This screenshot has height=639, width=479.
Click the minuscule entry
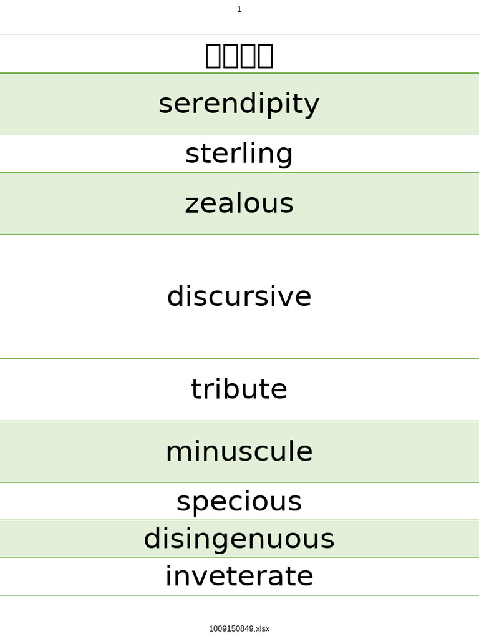pyautogui.click(x=239, y=452)
